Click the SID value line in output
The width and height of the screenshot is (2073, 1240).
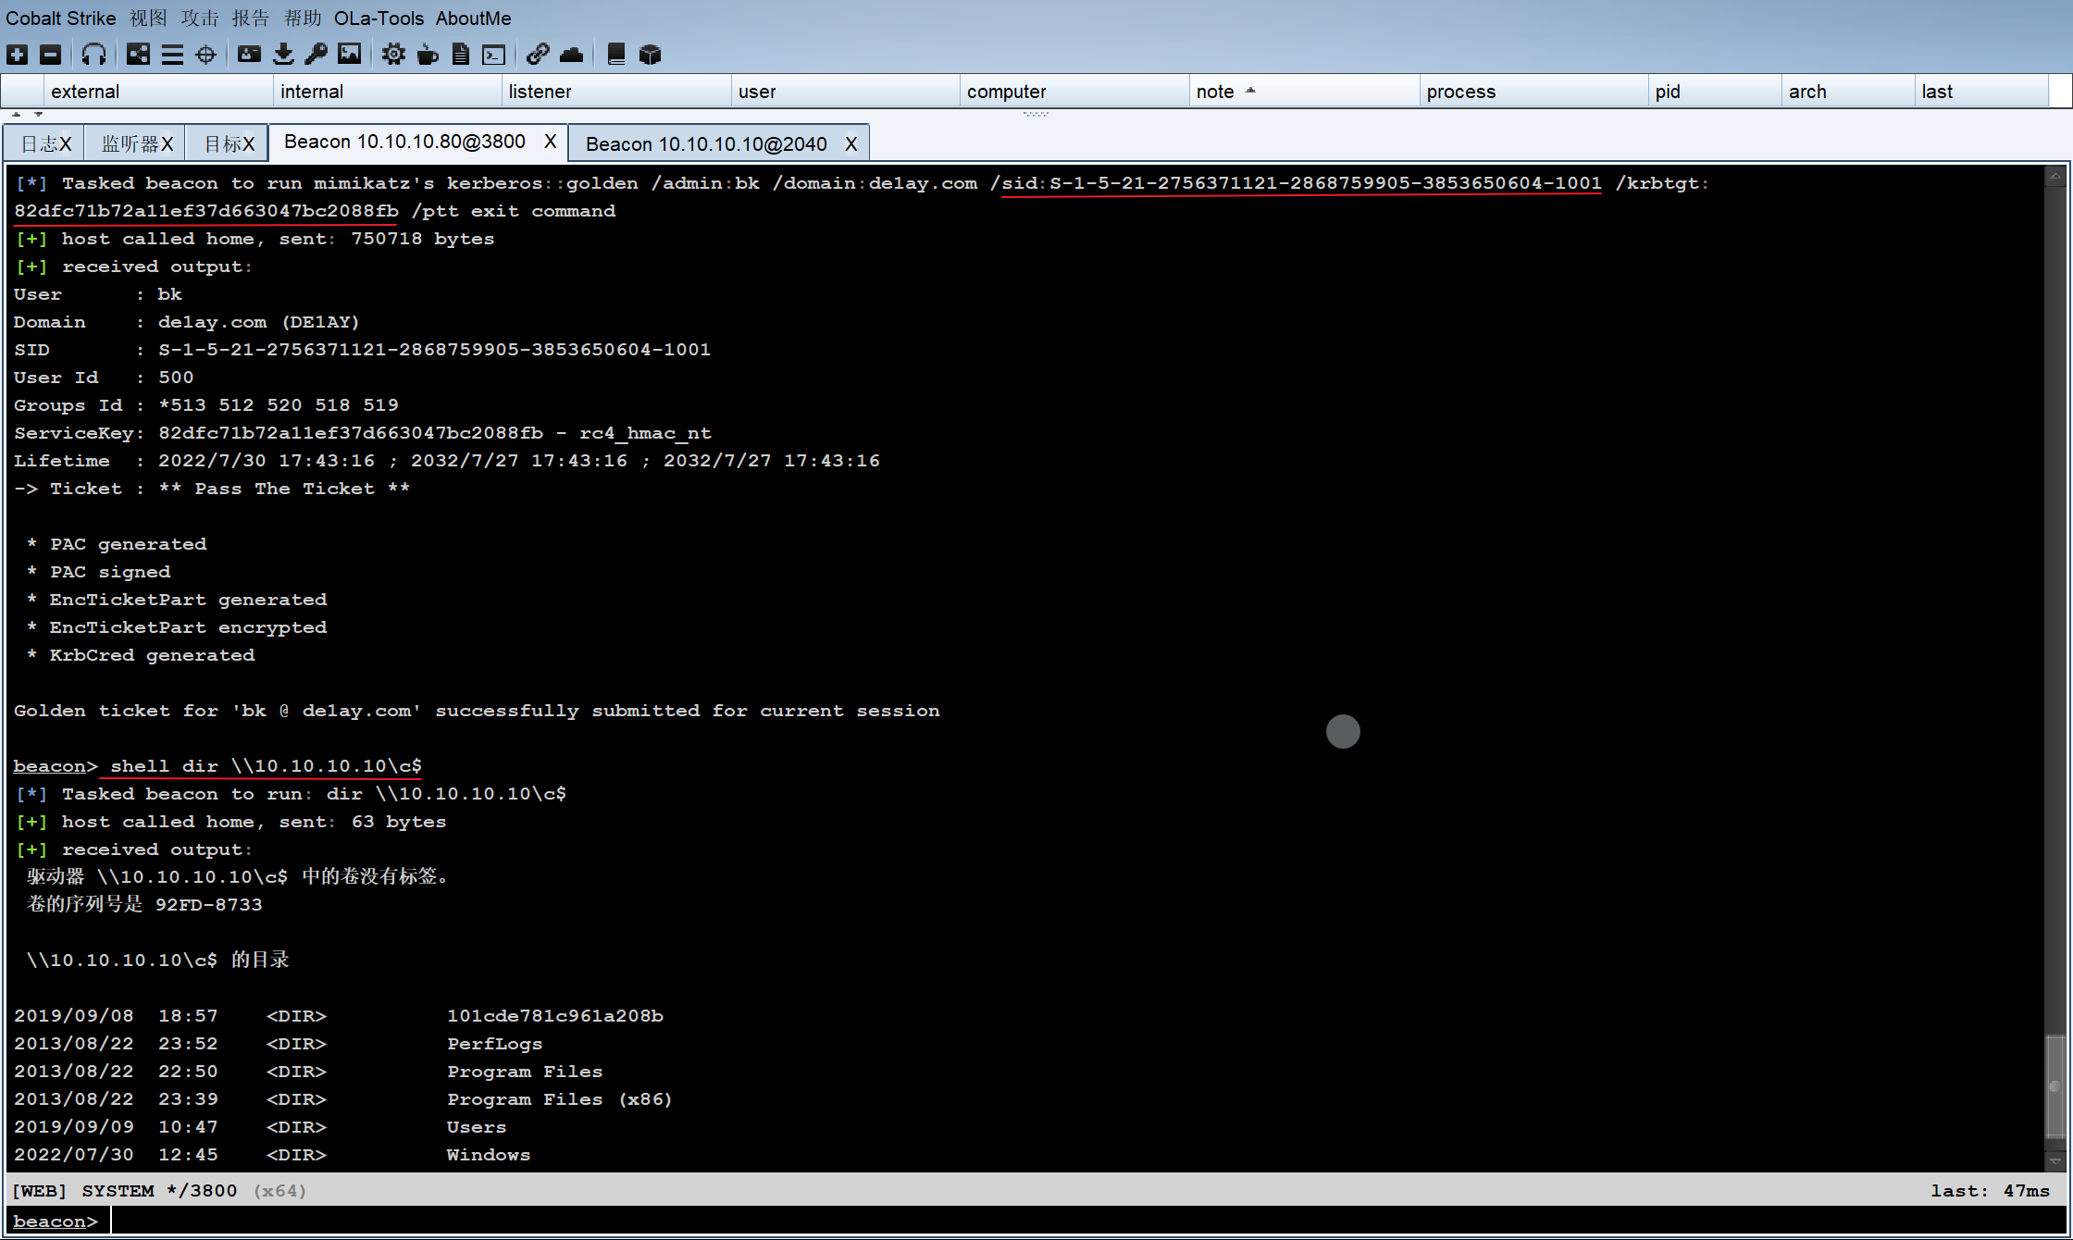click(x=362, y=350)
